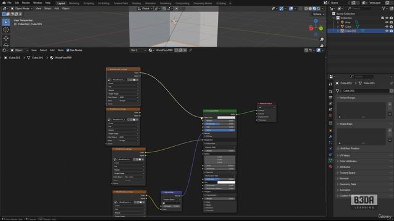Open the node editor Add menu
This screenshot has width=394, height=221.
pyautogui.click(x=52, y=50)
